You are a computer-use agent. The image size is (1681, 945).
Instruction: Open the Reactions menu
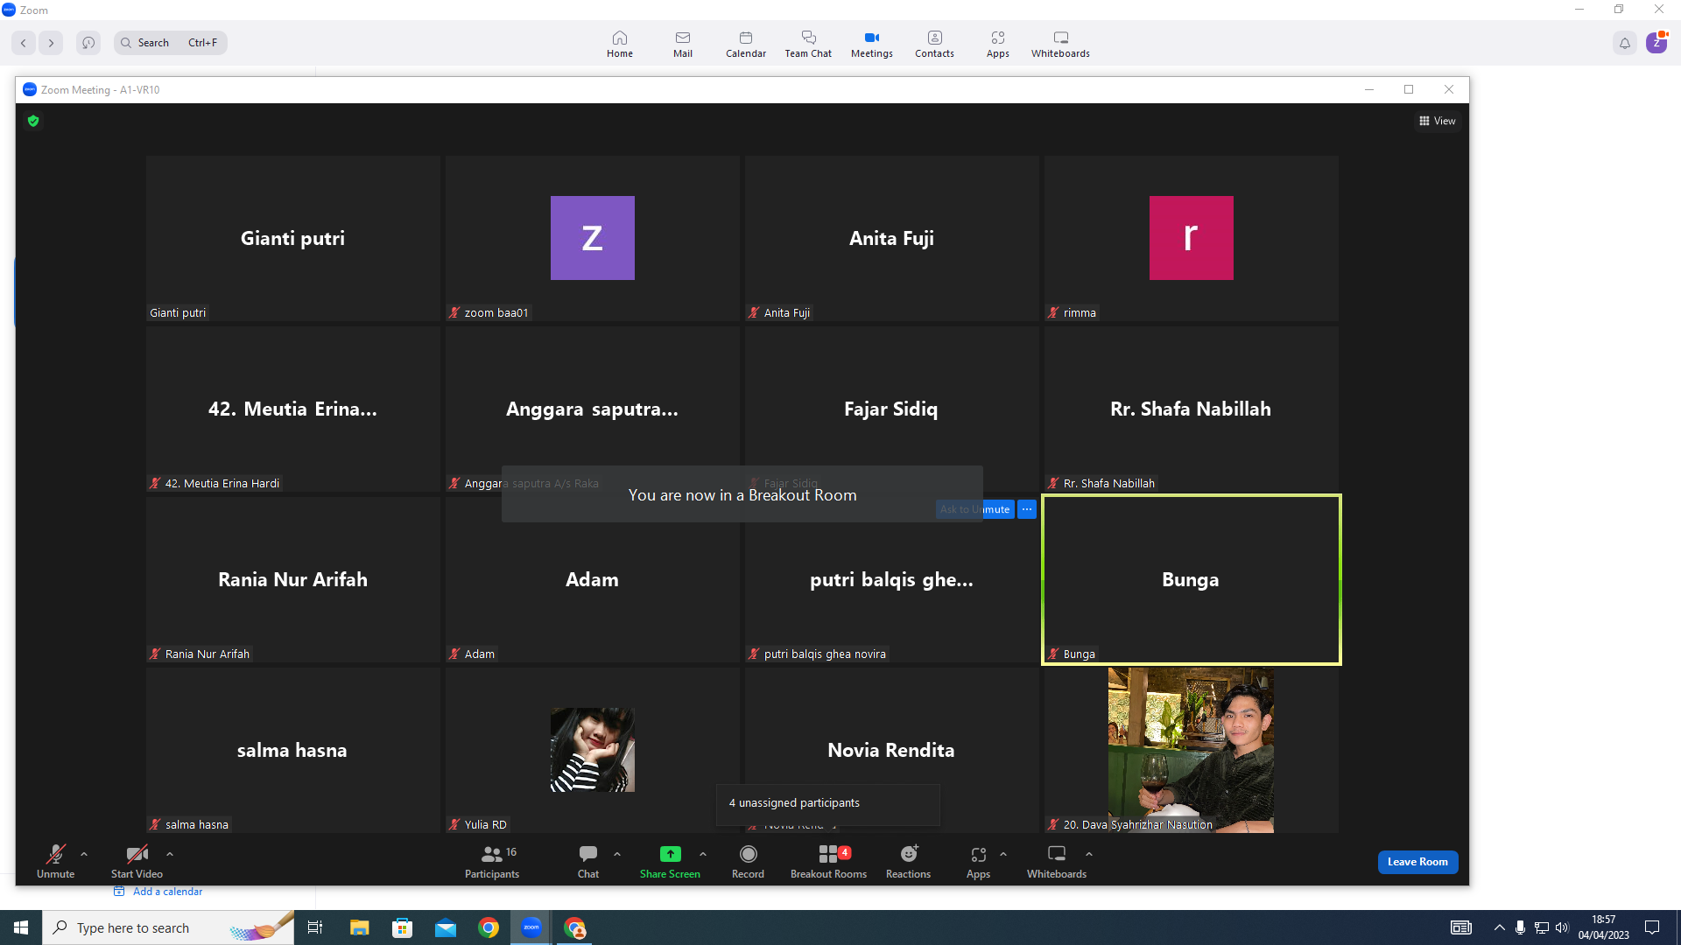click(908, 861)
